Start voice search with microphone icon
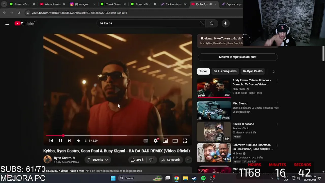This screenshot has width=325, height=183. 225,23
